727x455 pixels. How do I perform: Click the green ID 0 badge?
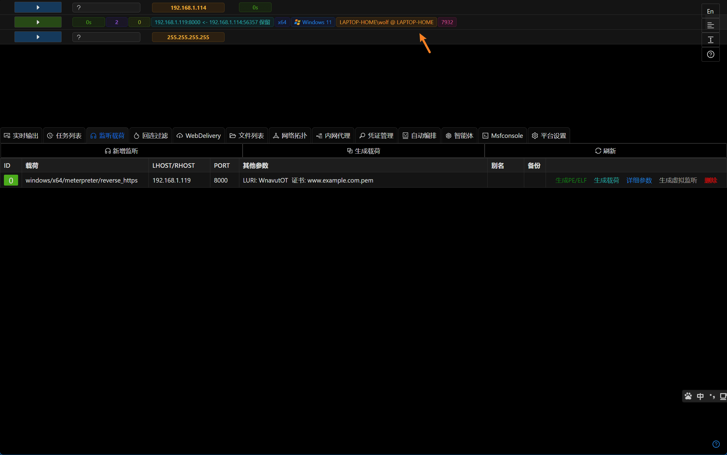11,180
